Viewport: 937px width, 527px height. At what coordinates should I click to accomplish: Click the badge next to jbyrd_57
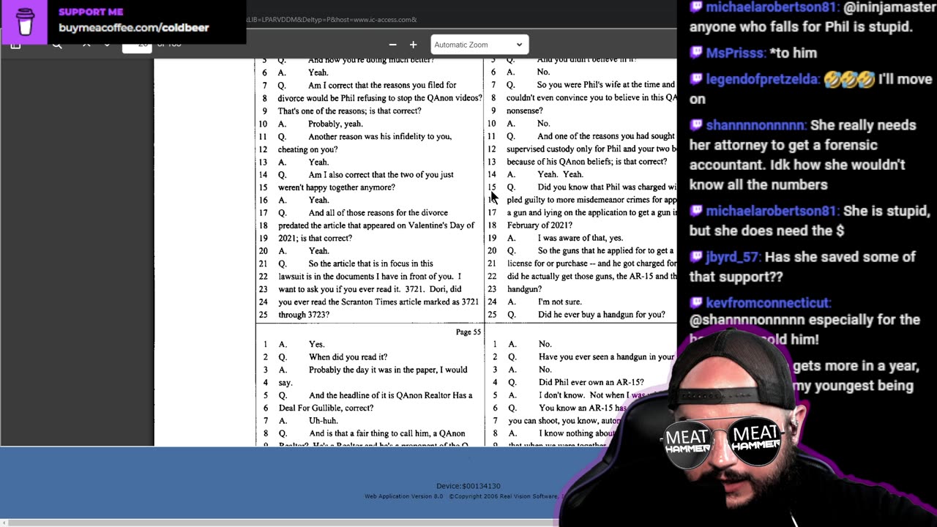(x=696, y=257)
